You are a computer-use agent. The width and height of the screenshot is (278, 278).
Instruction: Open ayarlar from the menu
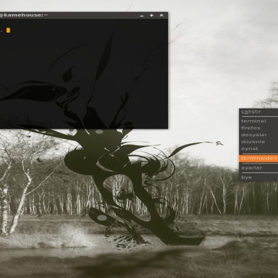pos(259,168)
